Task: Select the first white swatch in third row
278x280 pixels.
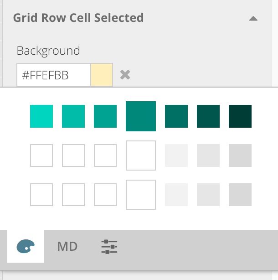Action: click(41, 195)
